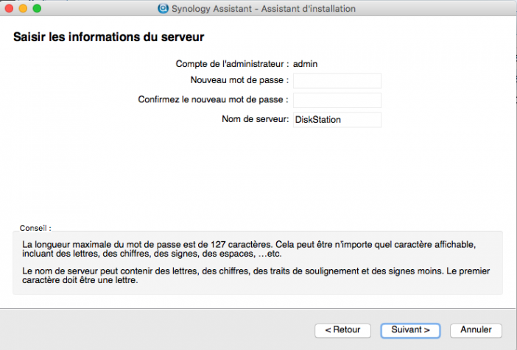517x350 pixels.
Task: Click the window title 'Synology Assistant - Assistant d'installation'
Action: pyautogui.click(x=264, y=9)
